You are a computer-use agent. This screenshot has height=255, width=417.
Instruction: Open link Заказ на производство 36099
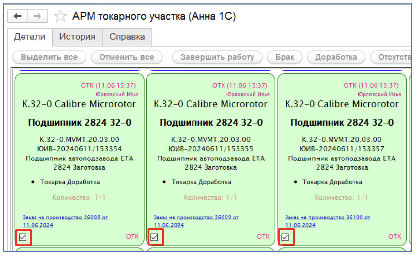pos(196,217)
